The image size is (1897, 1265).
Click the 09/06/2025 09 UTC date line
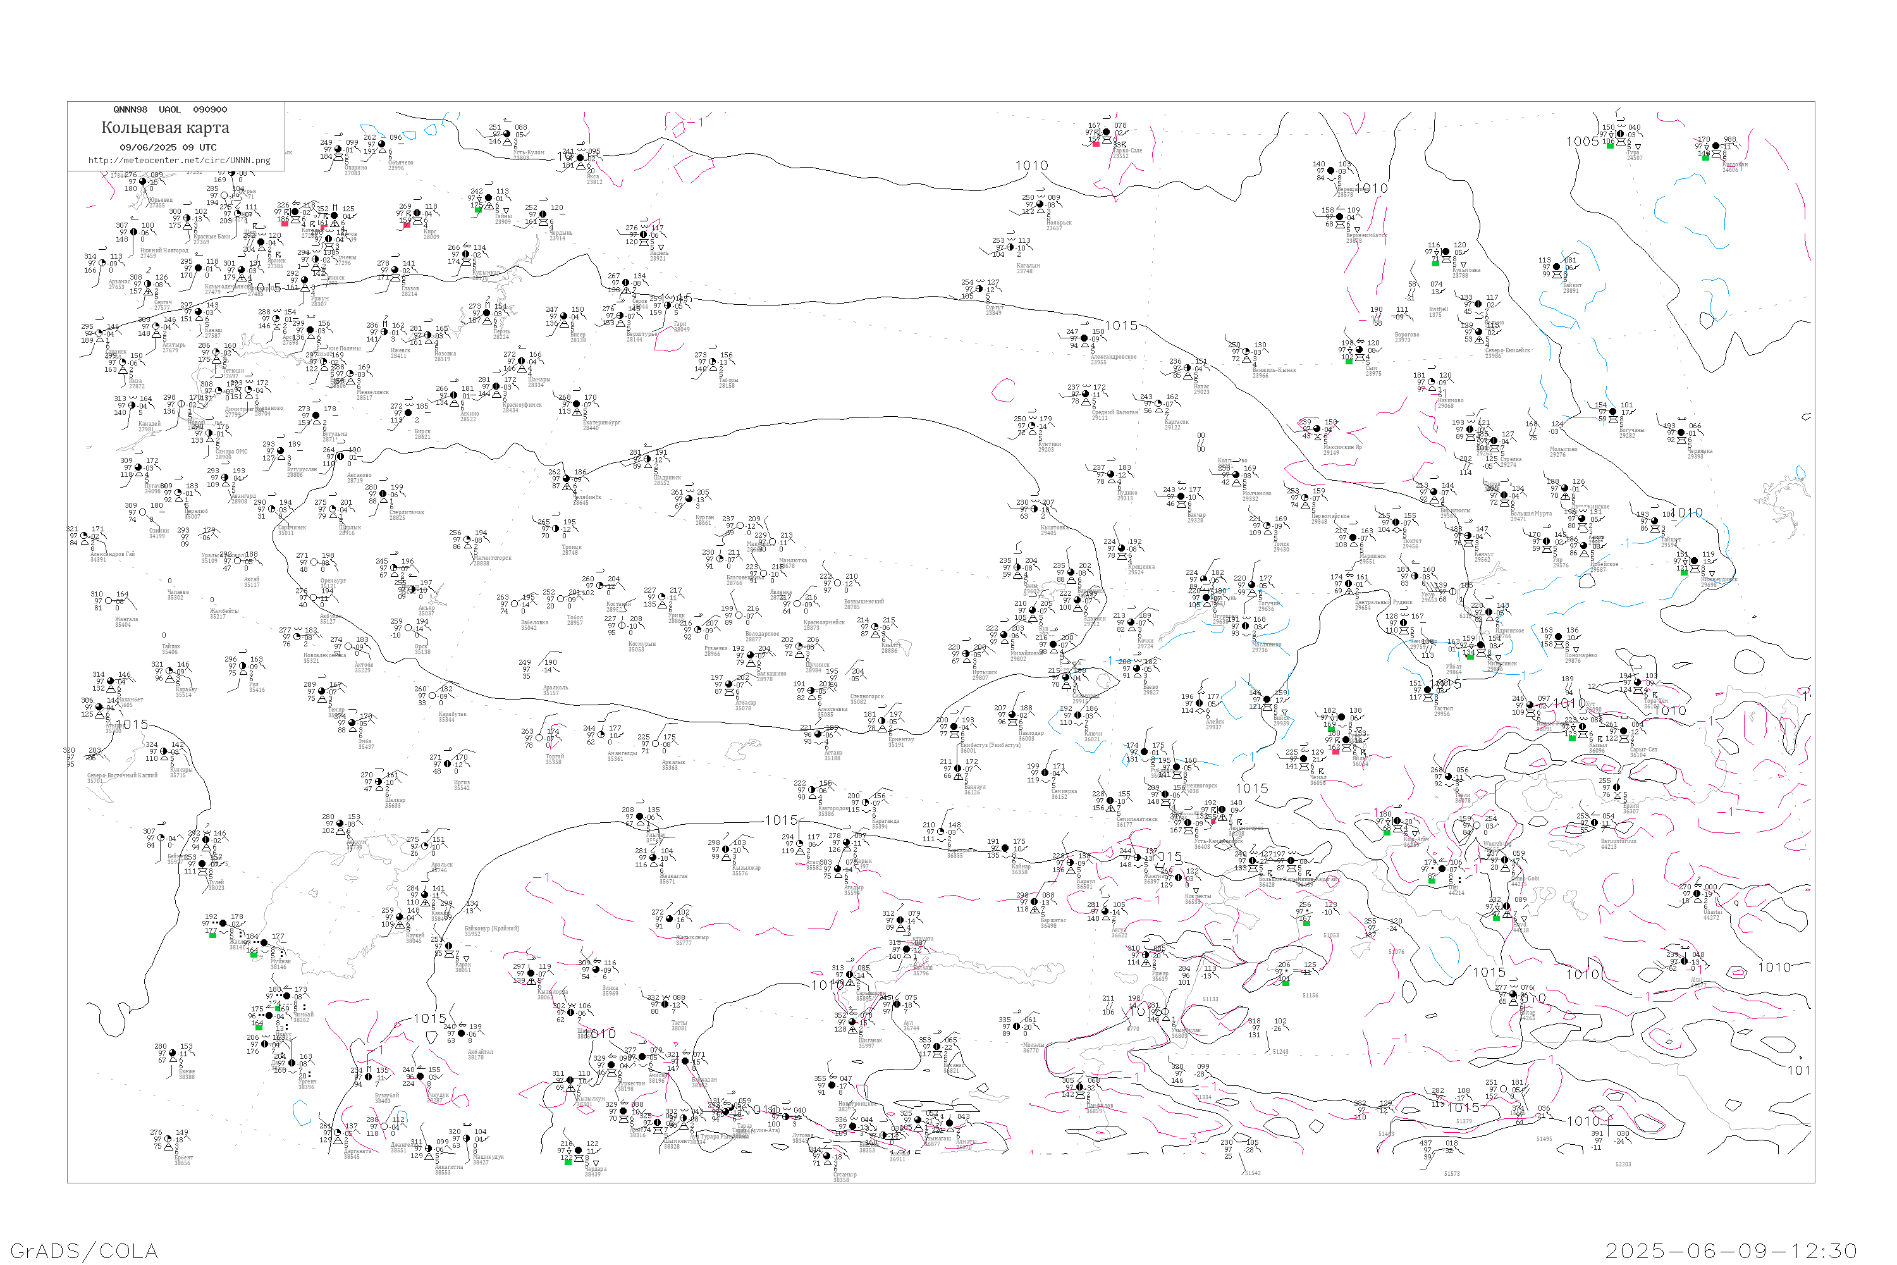168,147
